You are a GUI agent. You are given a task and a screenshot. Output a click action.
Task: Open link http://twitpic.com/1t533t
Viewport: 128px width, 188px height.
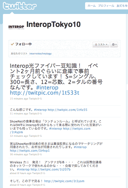click(x=45, y=93)
